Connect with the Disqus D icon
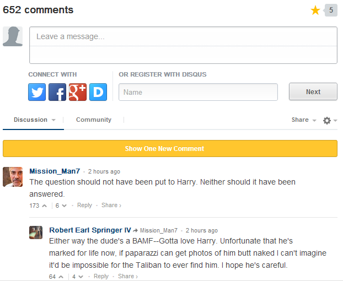The width and height of the screenshot is (343, 281). [98, 92]
